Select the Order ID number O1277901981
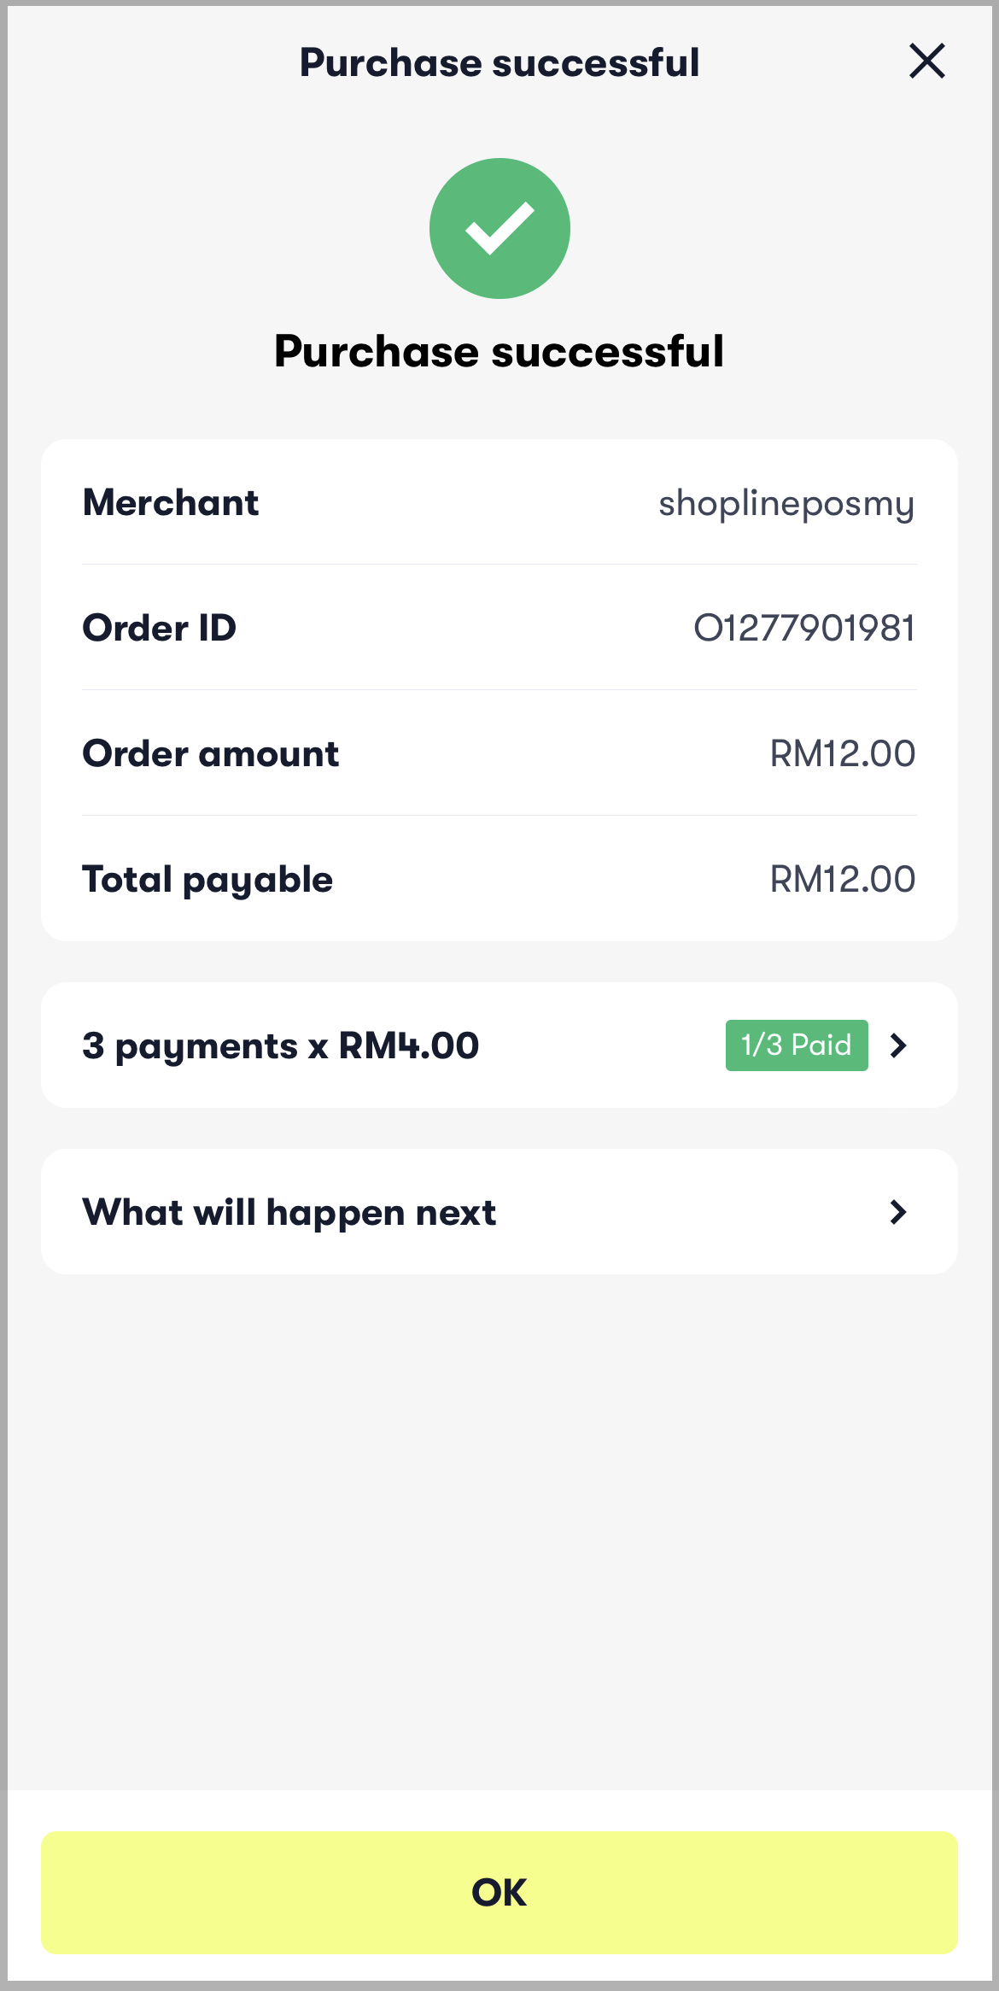The image size is (999, 1991). (x=804, y=628)
